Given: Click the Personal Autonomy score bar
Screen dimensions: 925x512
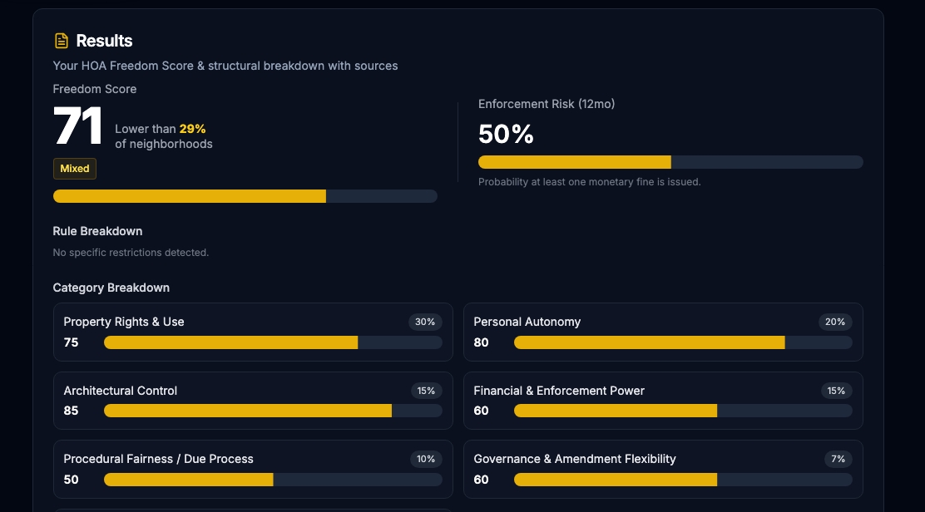Looking at the screenshot, I should pyautogui.click(x=683, y=342).
